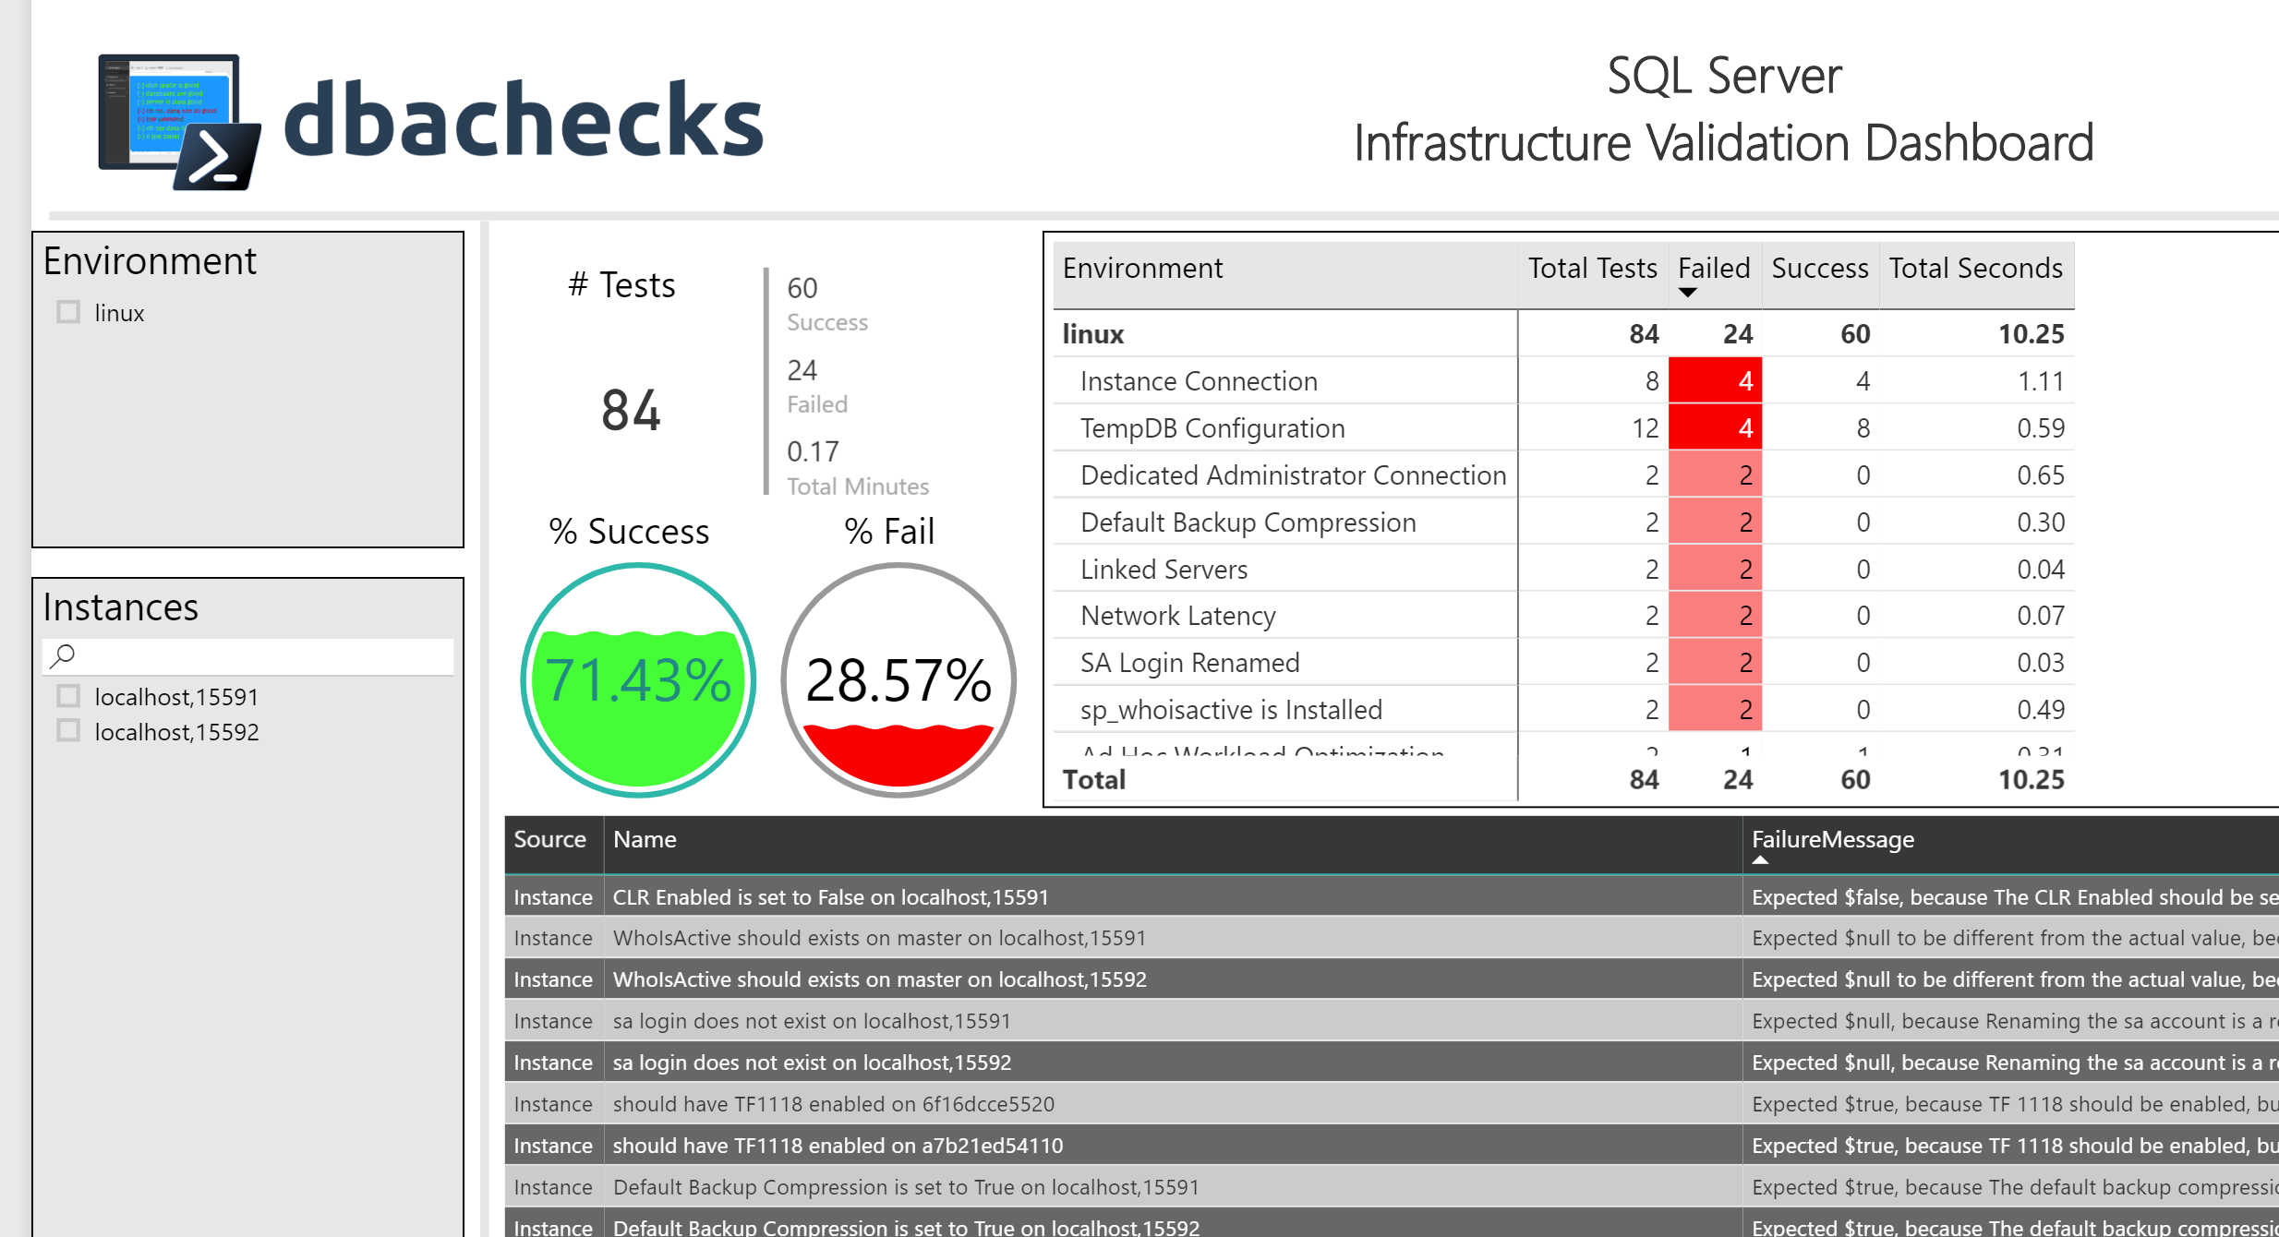Click the search magnifier in Instances panel

pyautogui.click(x=63, y=655)
